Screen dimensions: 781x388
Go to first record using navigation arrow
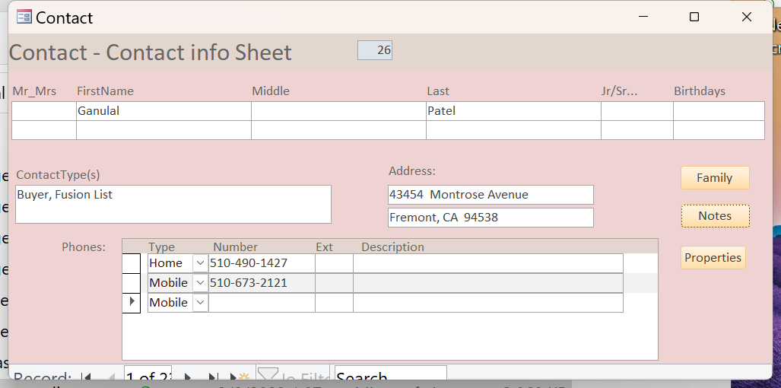coord(86,377)
